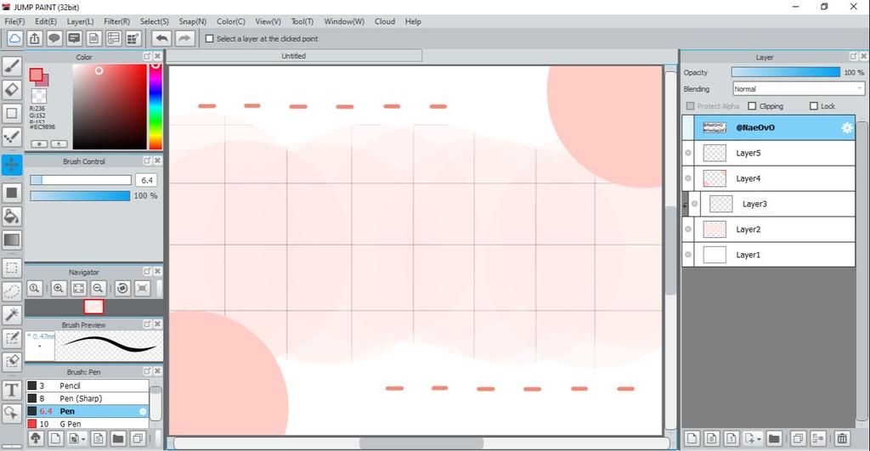Open the @NaeOvO layer settings gear
Viewport: 870px width, 451px height.
847,127
